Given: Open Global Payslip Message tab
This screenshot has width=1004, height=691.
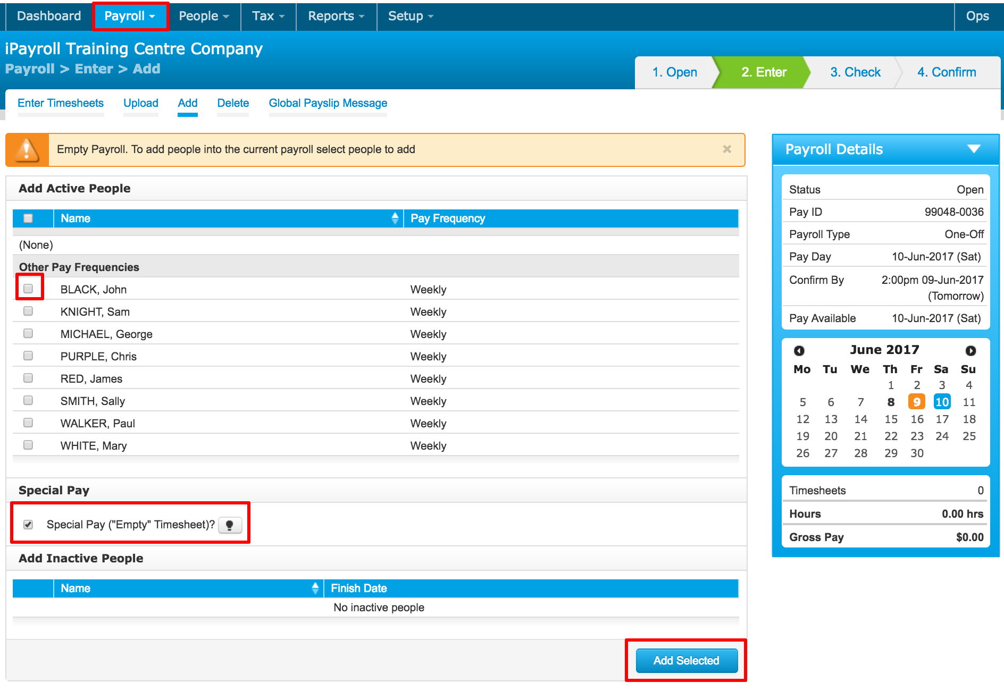Looking at the screenshot, I should point(328,103).
